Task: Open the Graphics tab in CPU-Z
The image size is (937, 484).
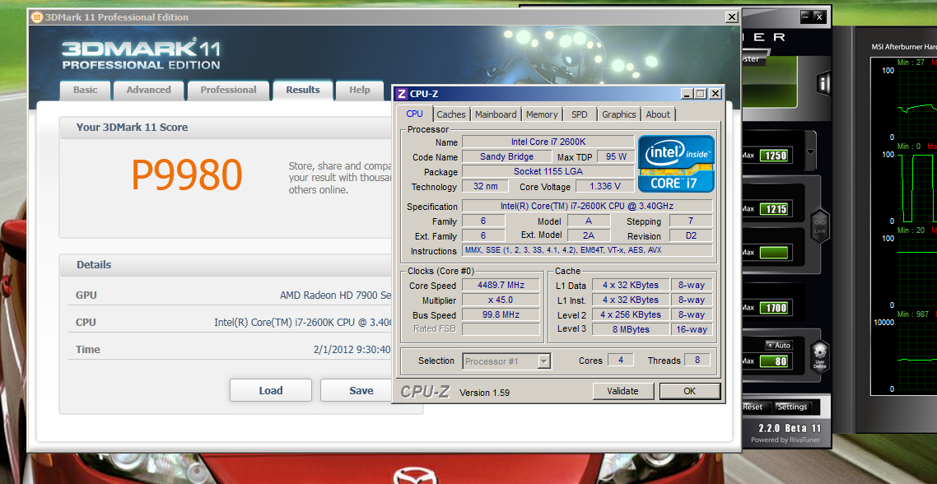Action: 618,114
